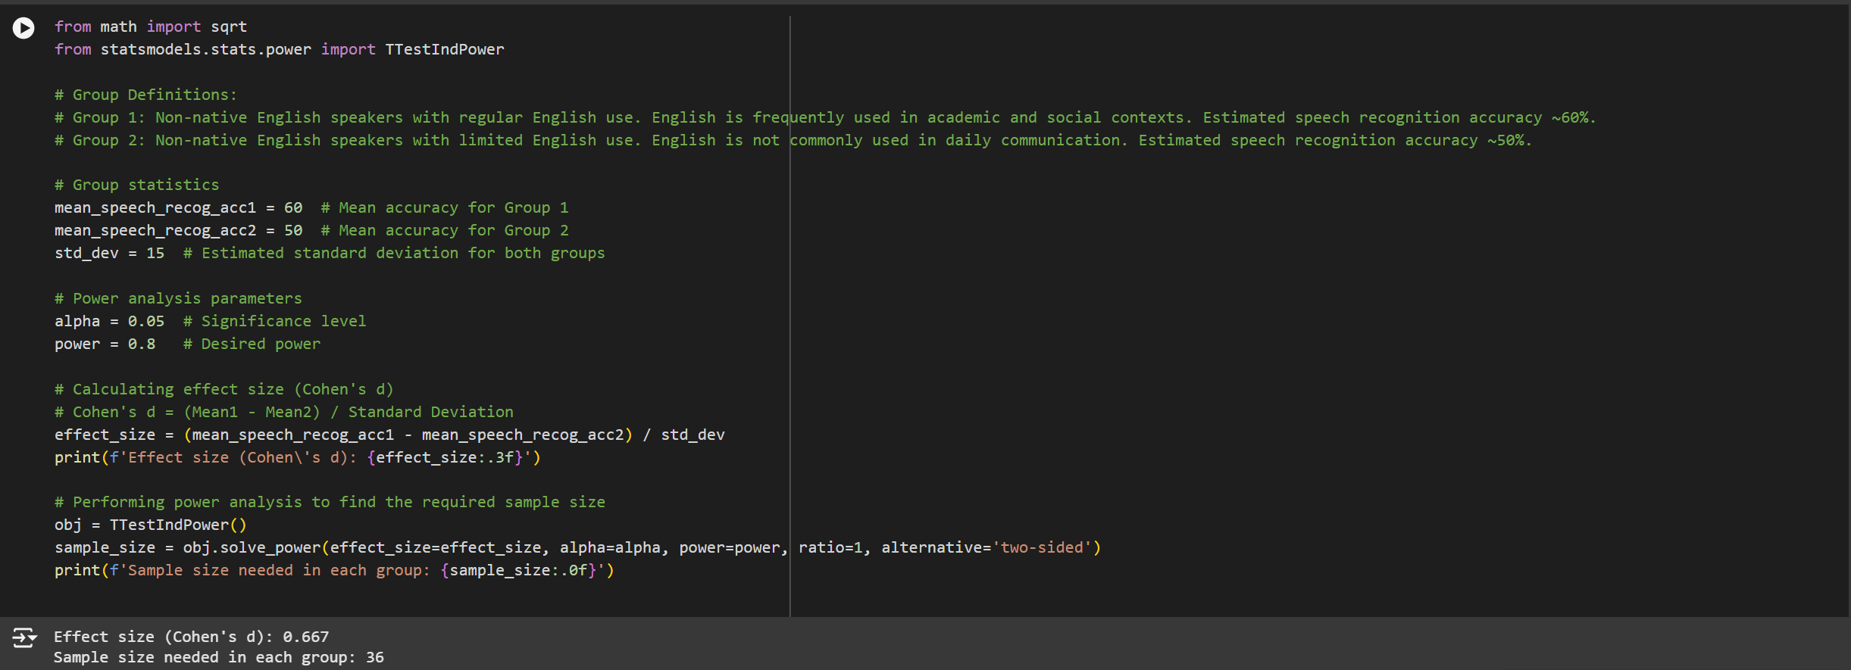
Task: Click the effect_size variable assignment line
Action: point(389,435)
